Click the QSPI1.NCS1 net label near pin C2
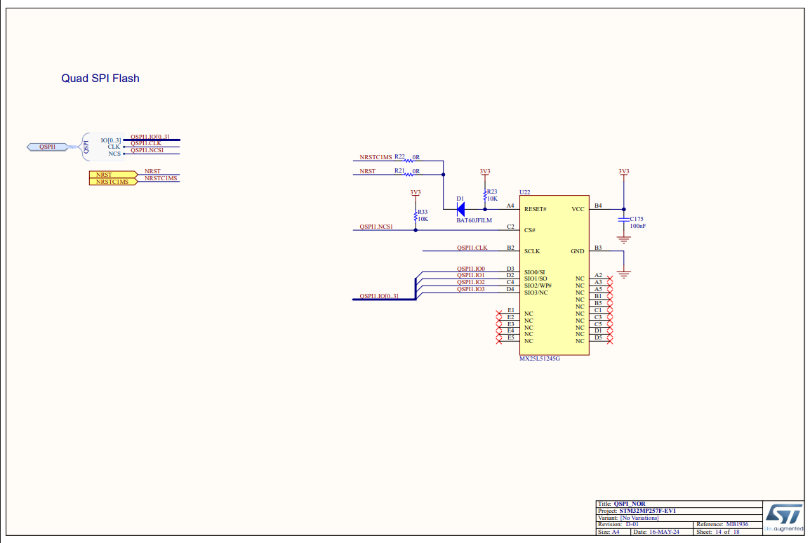This screenshot has width=810, height=543. [376, 227]
